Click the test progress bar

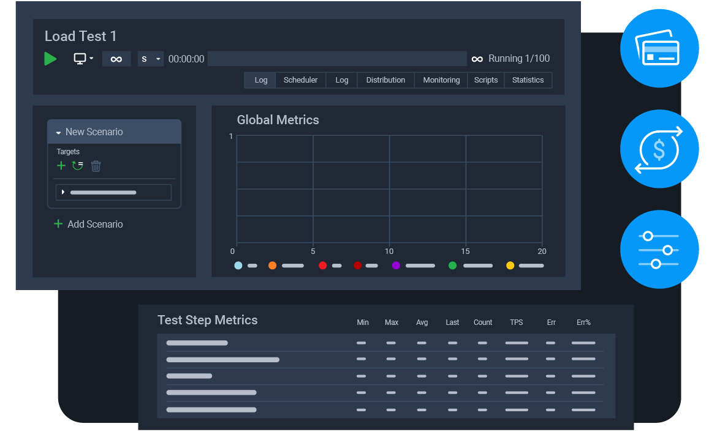(337, 59)
